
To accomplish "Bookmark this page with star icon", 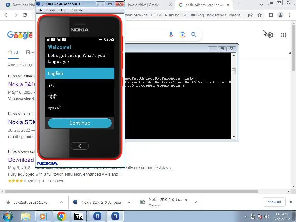I will [x=260, y=15].
